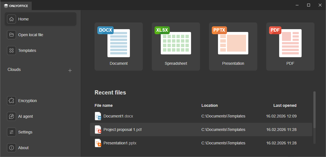Open Document1.docx from recent files
Image resolution: width=326 pixels, height=157 pixels.
coord(118,116)
